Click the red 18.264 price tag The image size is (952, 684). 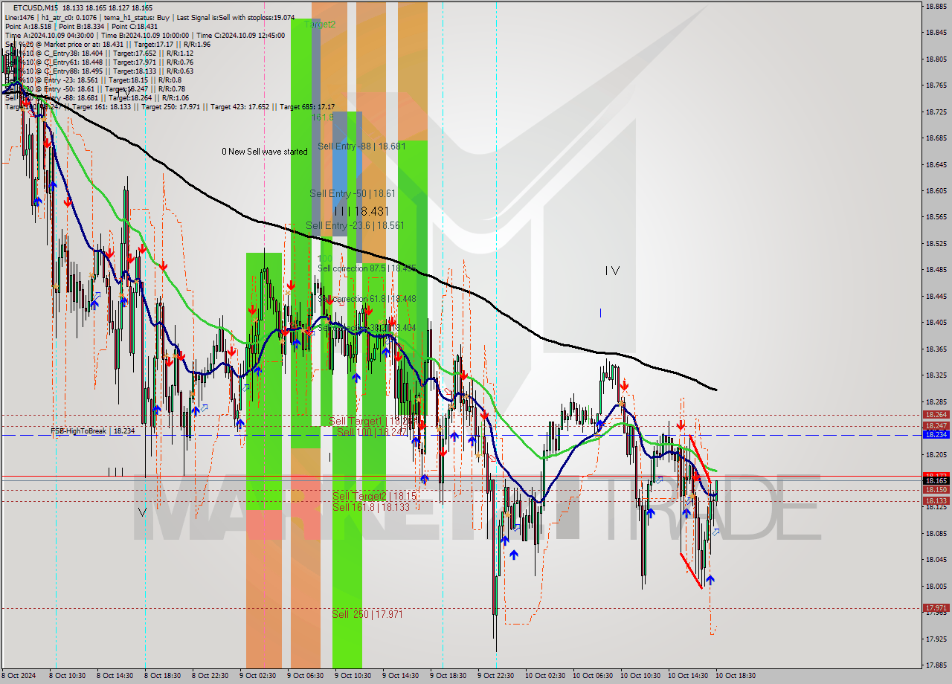[x=936, y=415]
